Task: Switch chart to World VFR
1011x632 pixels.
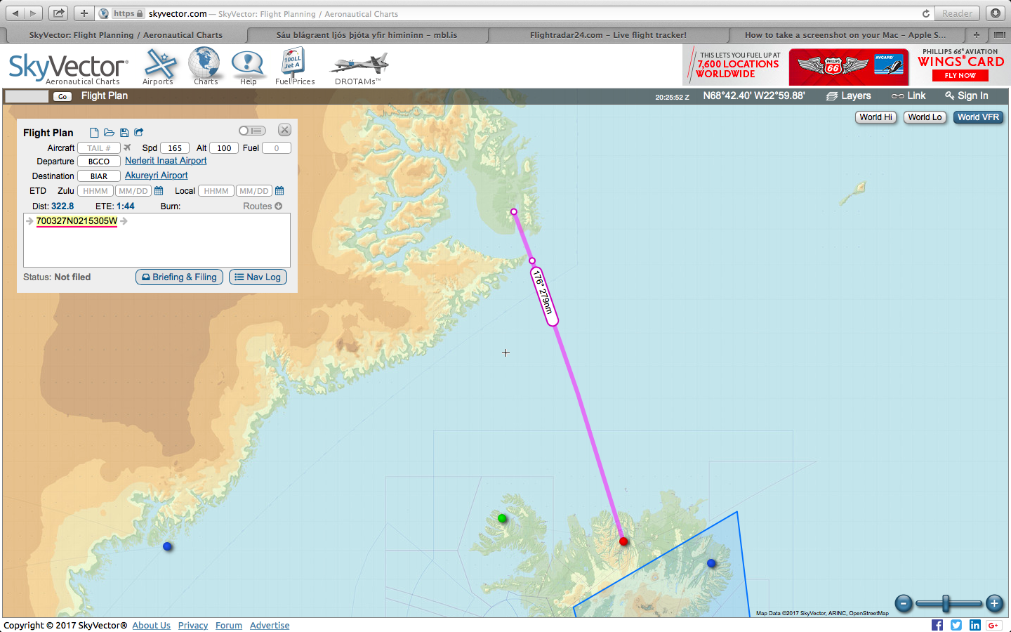Action: tap(978, 117)
